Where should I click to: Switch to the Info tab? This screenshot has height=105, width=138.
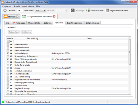click(7, 23)
